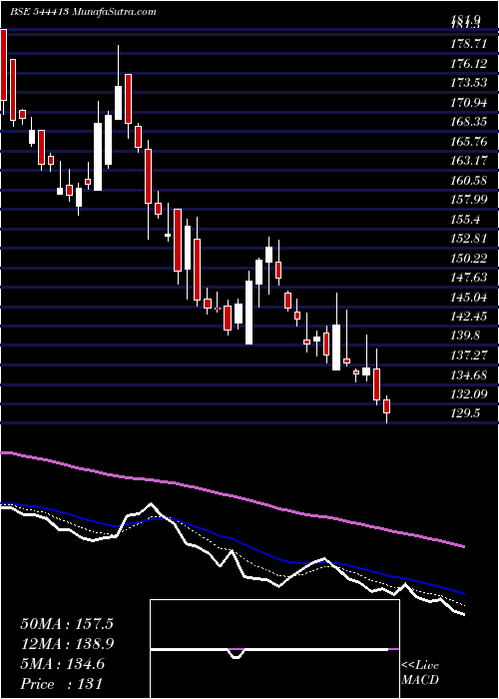This screenshot has width=499, height=699.
Task: Click the 168.35 axis value
Action: [467, 122]
